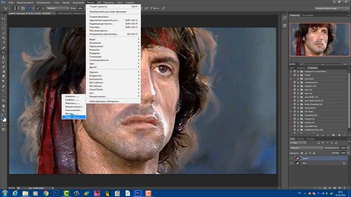Select the Type tool
The image size is (351, 197).
[x=3, y=91]
